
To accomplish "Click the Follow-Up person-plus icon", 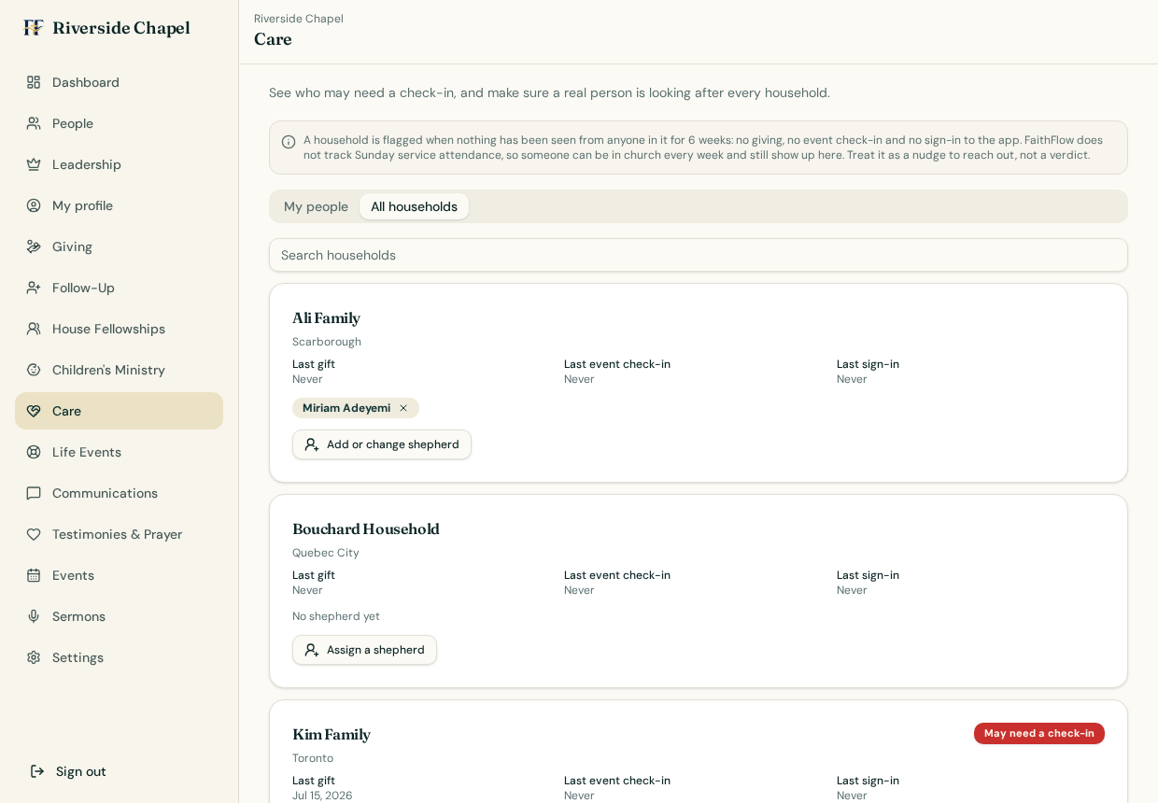I will [x=34, y=288].
